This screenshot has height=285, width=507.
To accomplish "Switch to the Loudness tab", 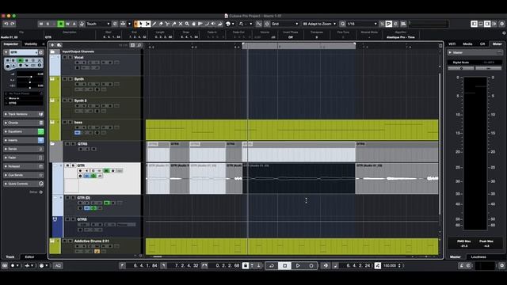I will pyautogui.click(x=478, y=256).
